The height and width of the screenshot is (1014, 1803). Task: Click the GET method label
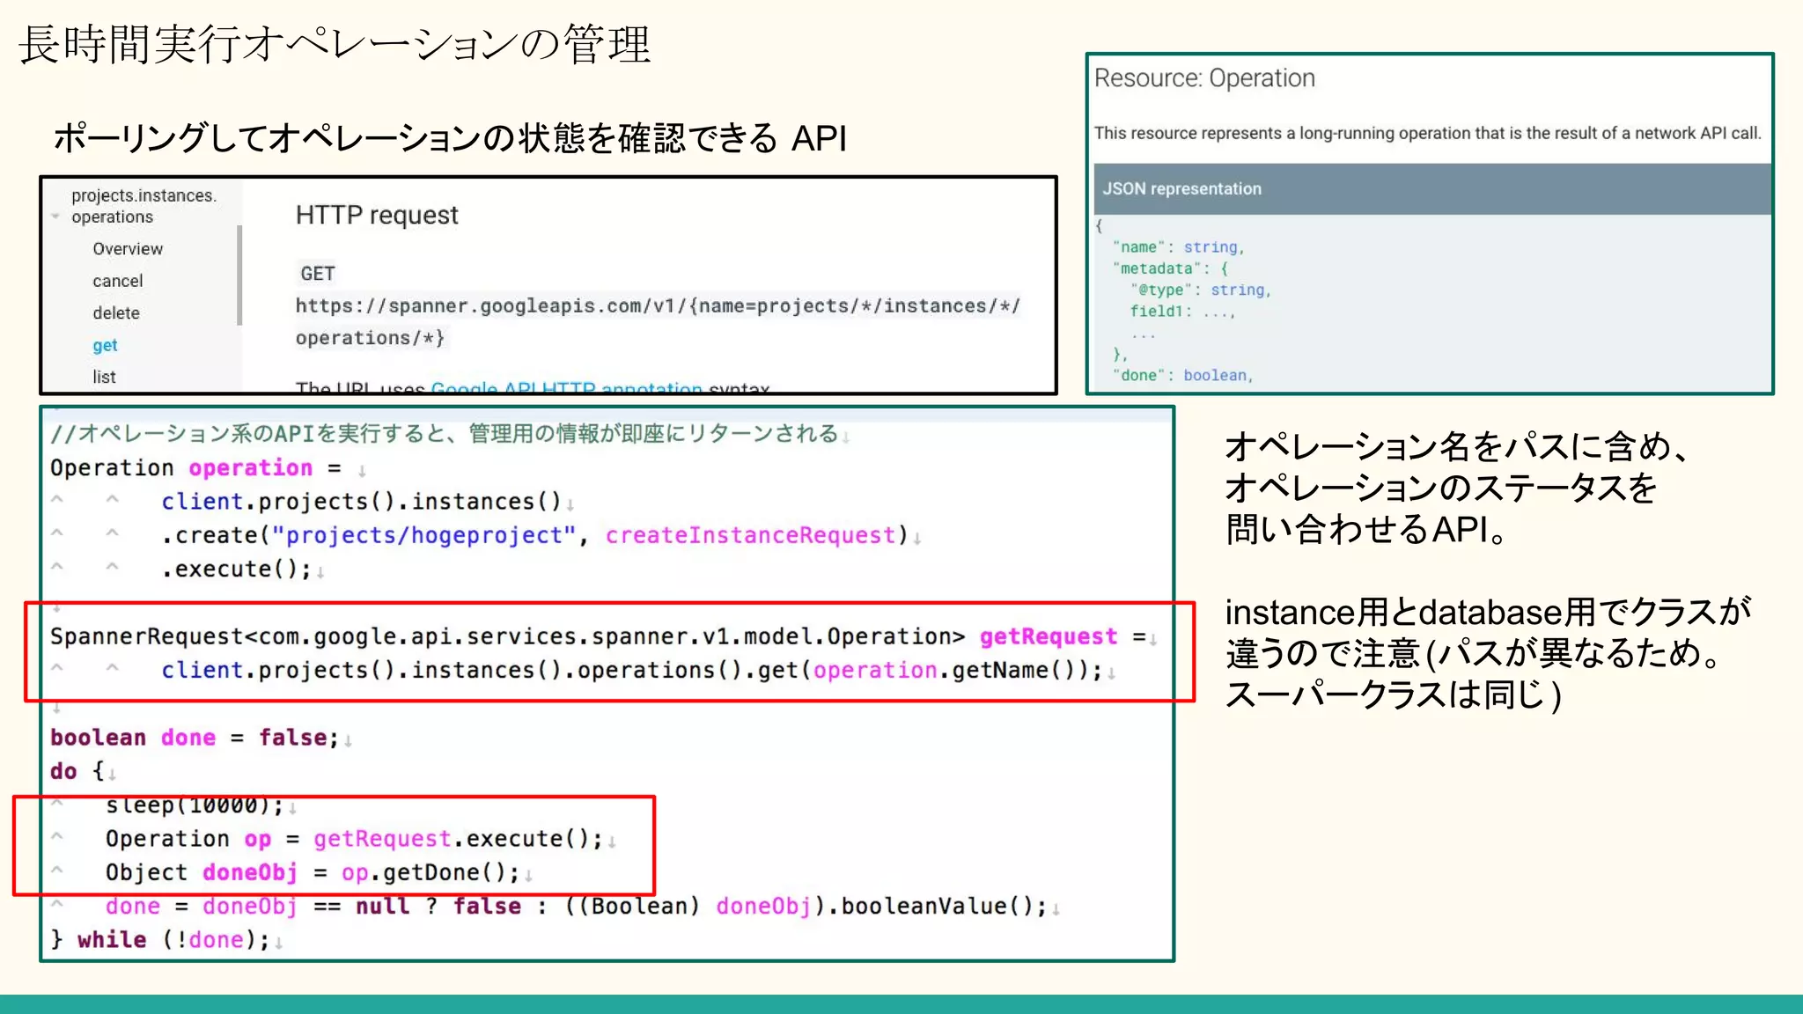click(317, 274)
